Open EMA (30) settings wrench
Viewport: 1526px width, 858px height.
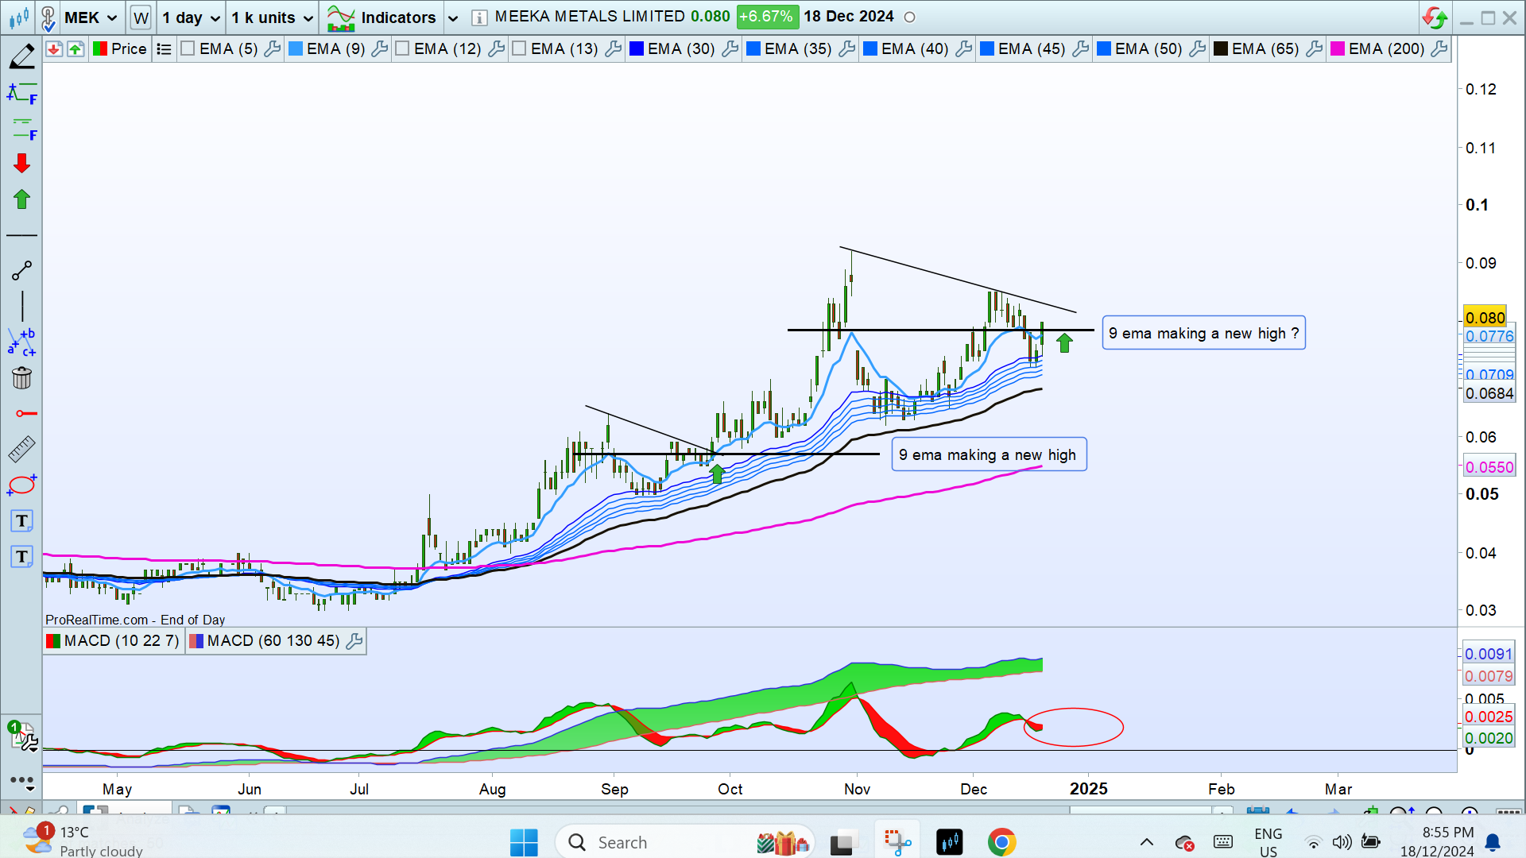point(730,49)
